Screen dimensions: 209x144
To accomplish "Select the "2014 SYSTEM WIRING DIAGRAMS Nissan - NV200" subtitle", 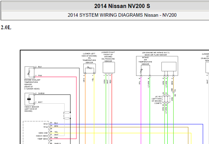I will coord(122,15).
